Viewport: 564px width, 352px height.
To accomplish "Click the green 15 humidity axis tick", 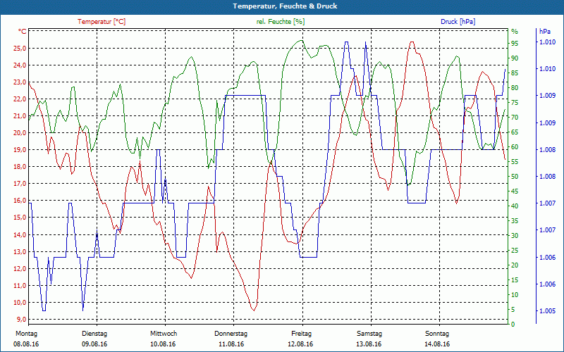I will (x=515, y=280).
